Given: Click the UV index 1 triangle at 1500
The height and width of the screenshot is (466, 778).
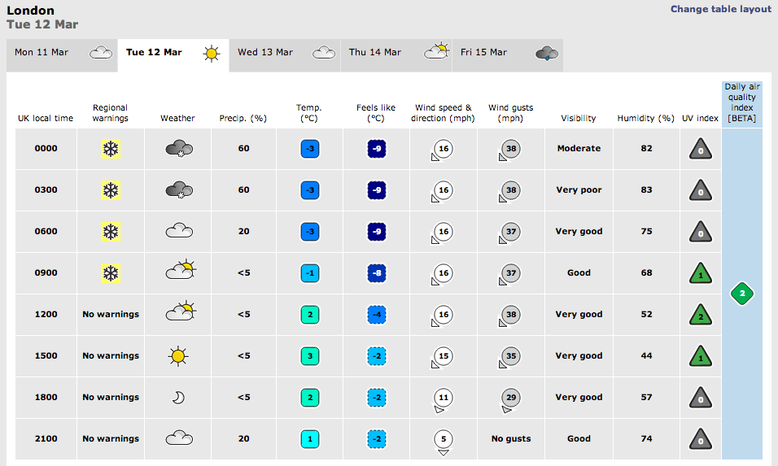Looking at the screenshot, I should (701, 356).
